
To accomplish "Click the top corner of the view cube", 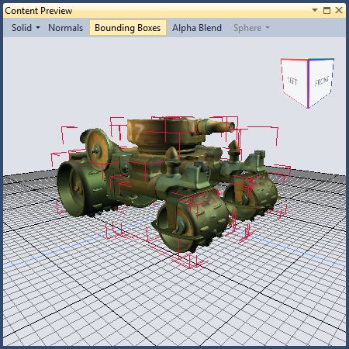I will tap(308, 60).
